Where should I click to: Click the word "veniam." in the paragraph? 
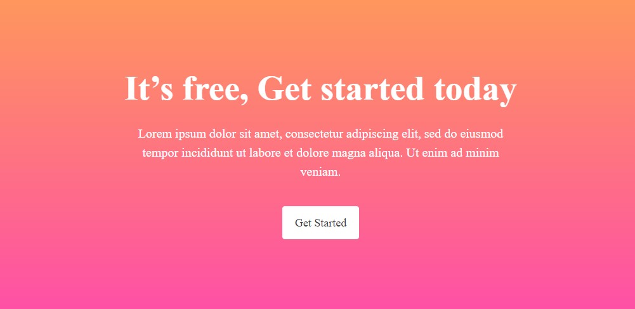(320, 172)
